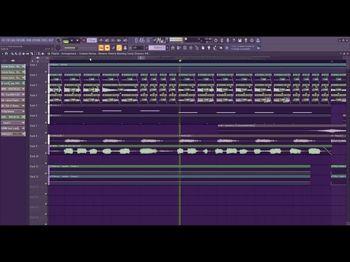Select the Playlist zoom magnifier tool
This screenshot has width=350, height=262.
pyautogui.click(x=39, y=53)
